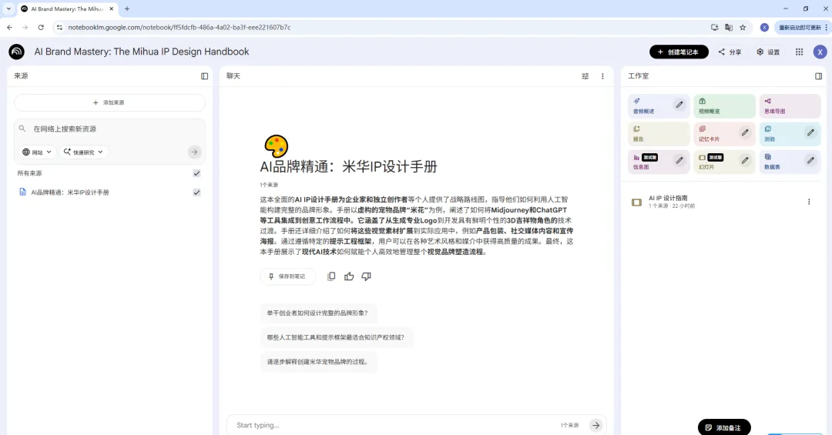Screen dimensions: 832x435
Task: Click 添加备注 add note button
Action: coord(723,427)
